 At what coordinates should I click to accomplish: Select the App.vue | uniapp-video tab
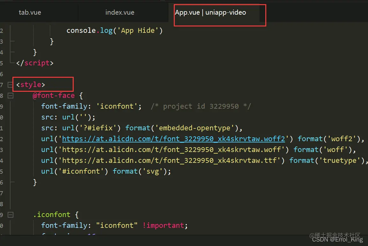[210, 12]
